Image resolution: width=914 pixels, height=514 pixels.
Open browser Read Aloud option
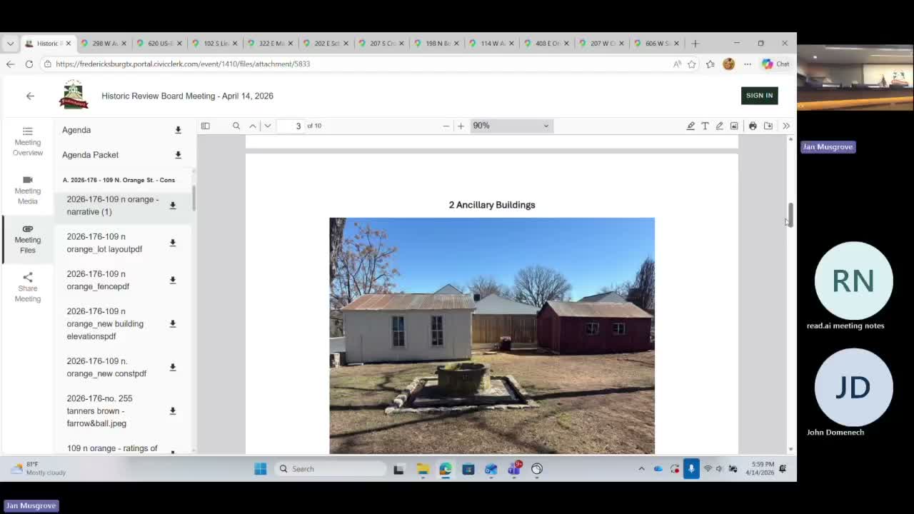677,64
